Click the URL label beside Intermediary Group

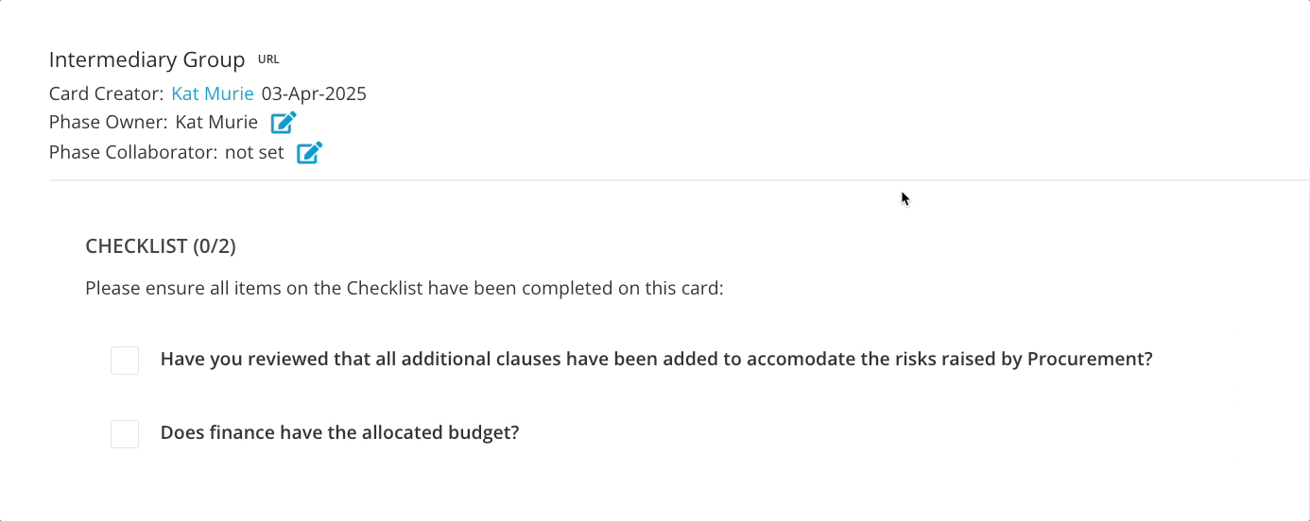click(x=268, y=59)
